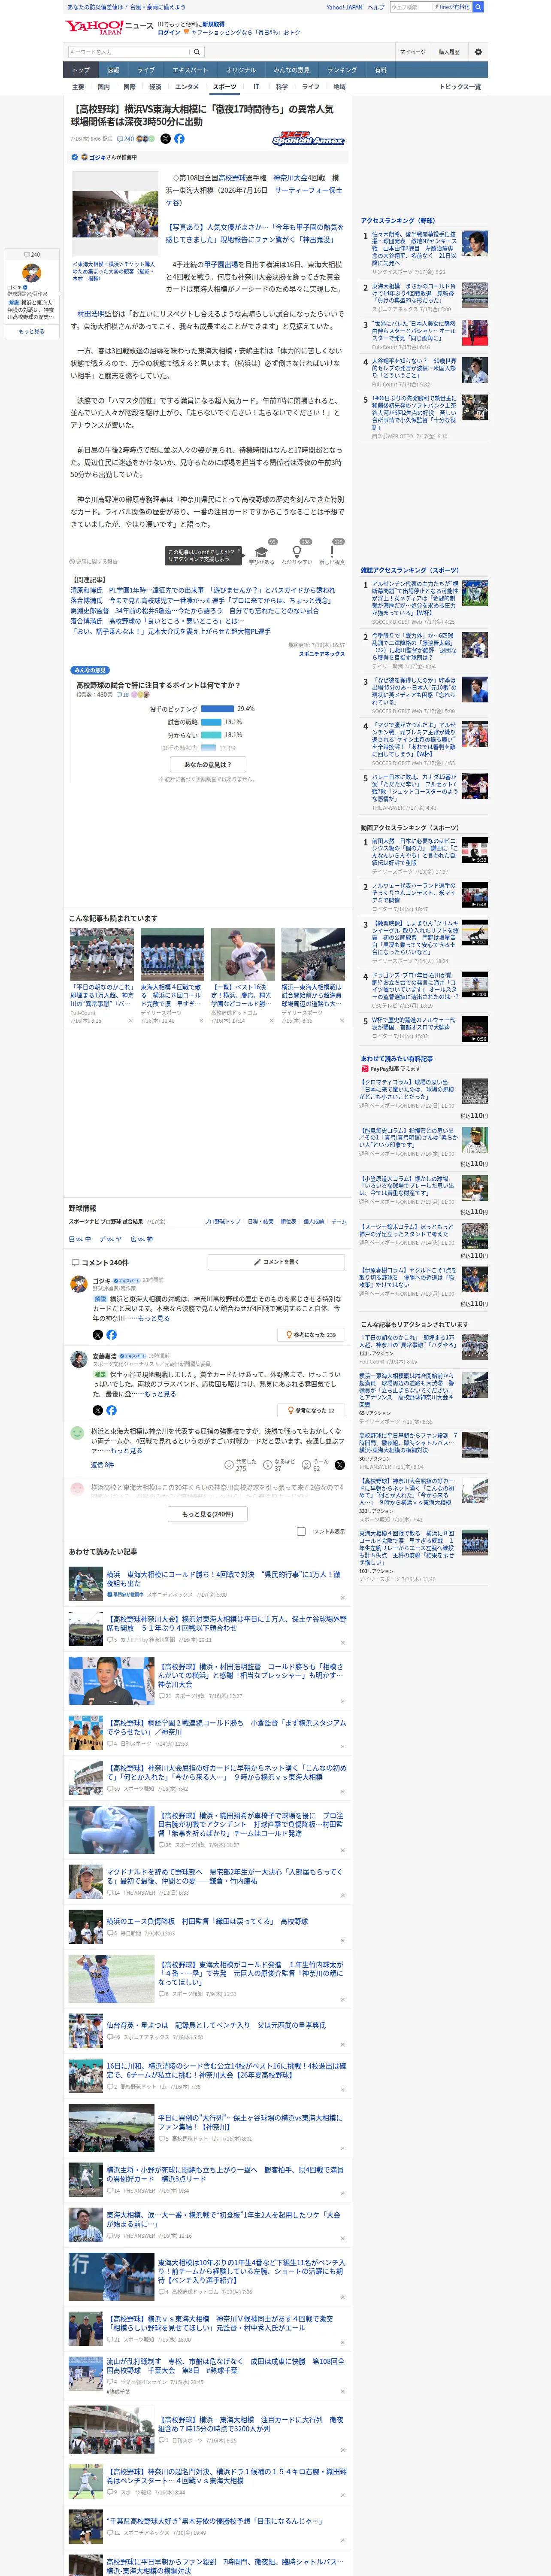Screen dimensions: 551x2576
Task: Open the スポニチアネックス source link
Action: [321, 654]
